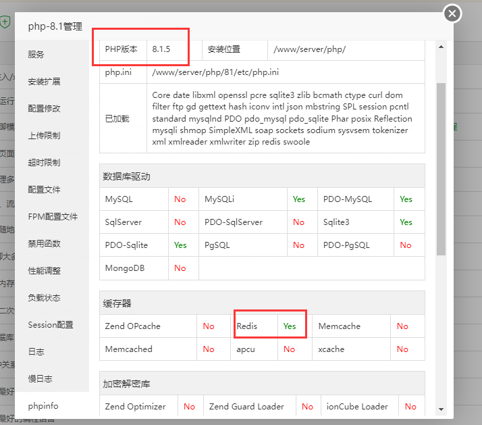
Task: Click the 已加载 label cell
Action: click(123, 118)
